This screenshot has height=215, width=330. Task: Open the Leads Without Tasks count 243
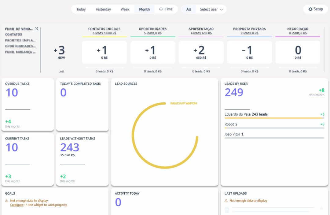70,147
